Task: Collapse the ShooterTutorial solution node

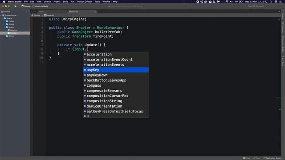Action: pyautogui.click(x=1, y=15)
